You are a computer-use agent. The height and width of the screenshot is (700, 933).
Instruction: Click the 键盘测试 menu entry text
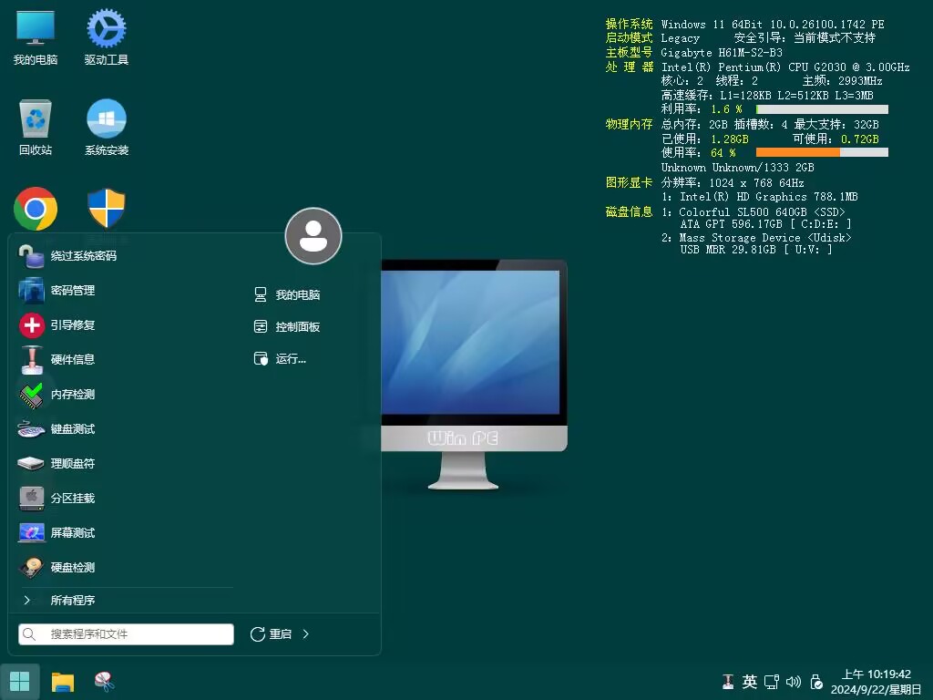(73, 428)
